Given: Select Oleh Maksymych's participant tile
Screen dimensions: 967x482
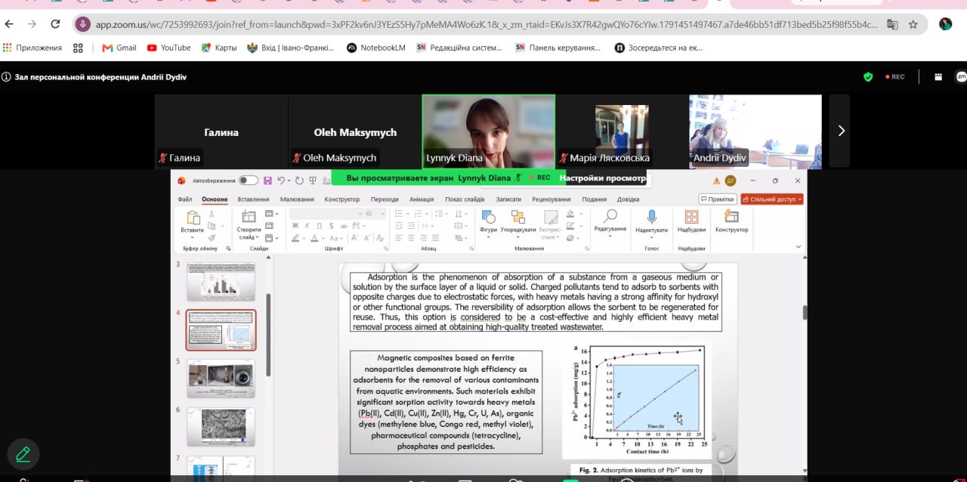Looking at the screenshot, I should pos(355,131).
